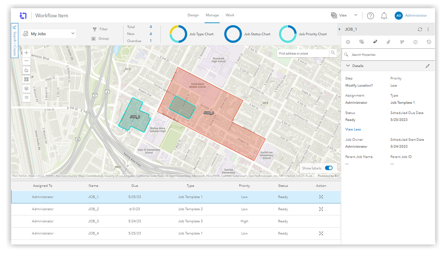Open the job location icon
Screen dimensions: 446x256
(375, 42)
